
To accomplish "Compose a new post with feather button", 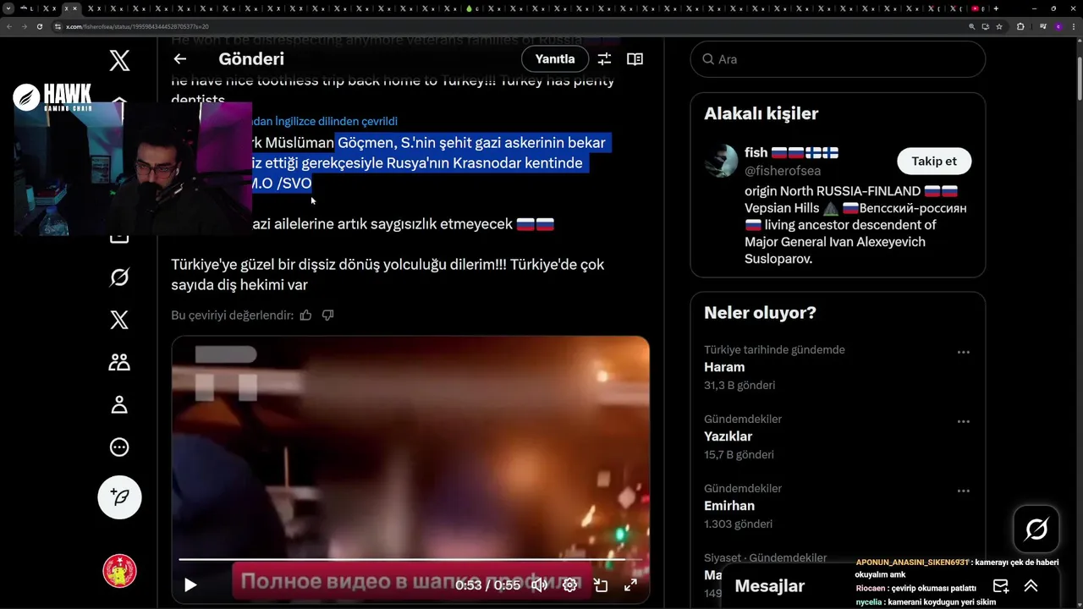I will 119,497.
